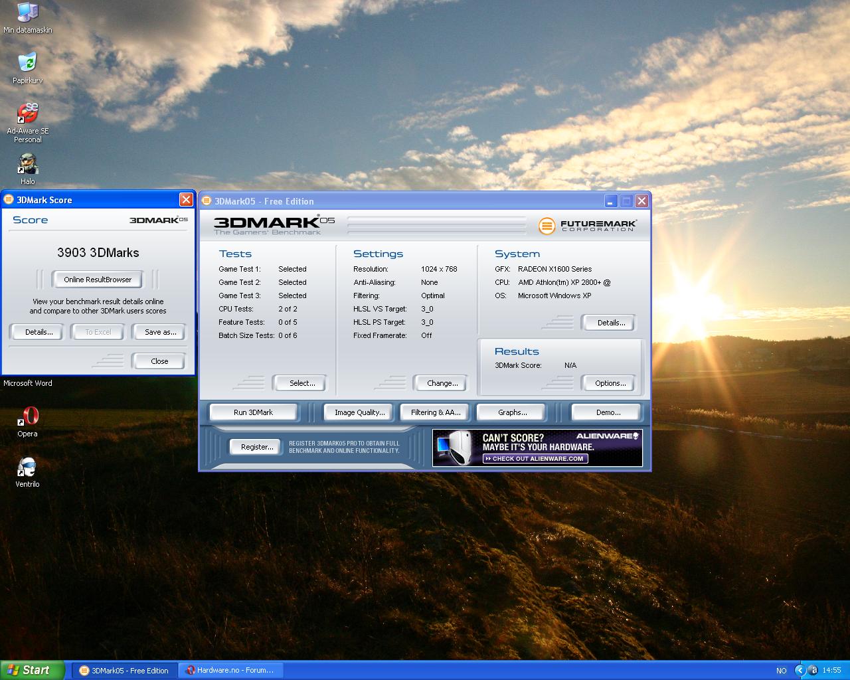Click the To Excel button
This screenshot has width=850, height=680.
click(x=98, y=332)
